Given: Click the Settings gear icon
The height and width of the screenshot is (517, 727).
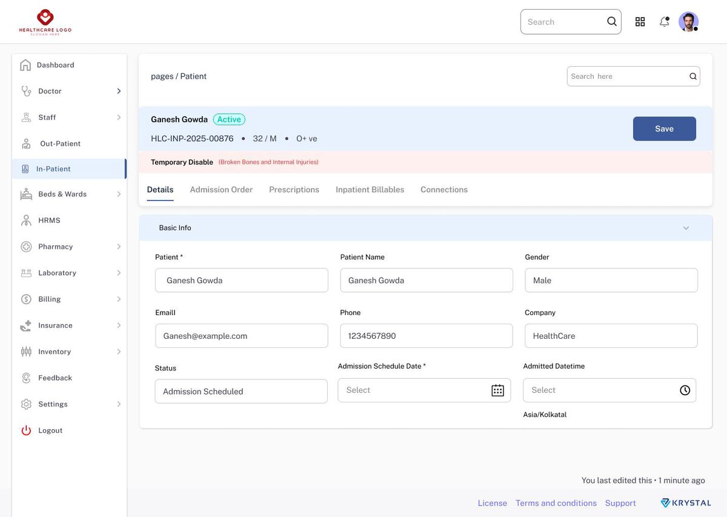Looking at the screenshot, I should (x=26, y=404).
